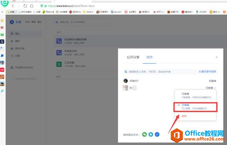Click the copy link share icon

157,134
